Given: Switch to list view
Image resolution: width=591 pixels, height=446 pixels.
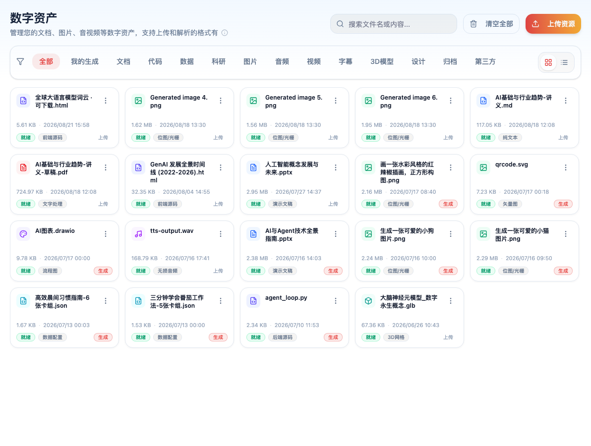Looking at the screenshot, I should 564,62.
